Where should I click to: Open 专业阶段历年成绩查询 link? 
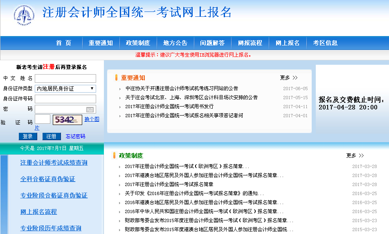pyautogui.click(x=51, y=228)
